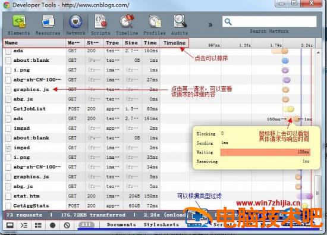Image resolution: width=327 pixels, height=235 pixels.
Task: Click the scrollbar up arrow
Action: coord(318,52)
